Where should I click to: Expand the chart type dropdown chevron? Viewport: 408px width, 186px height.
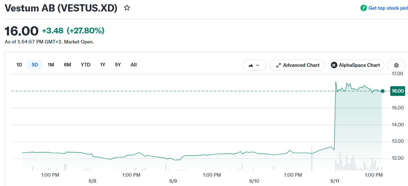click(258, 65)
